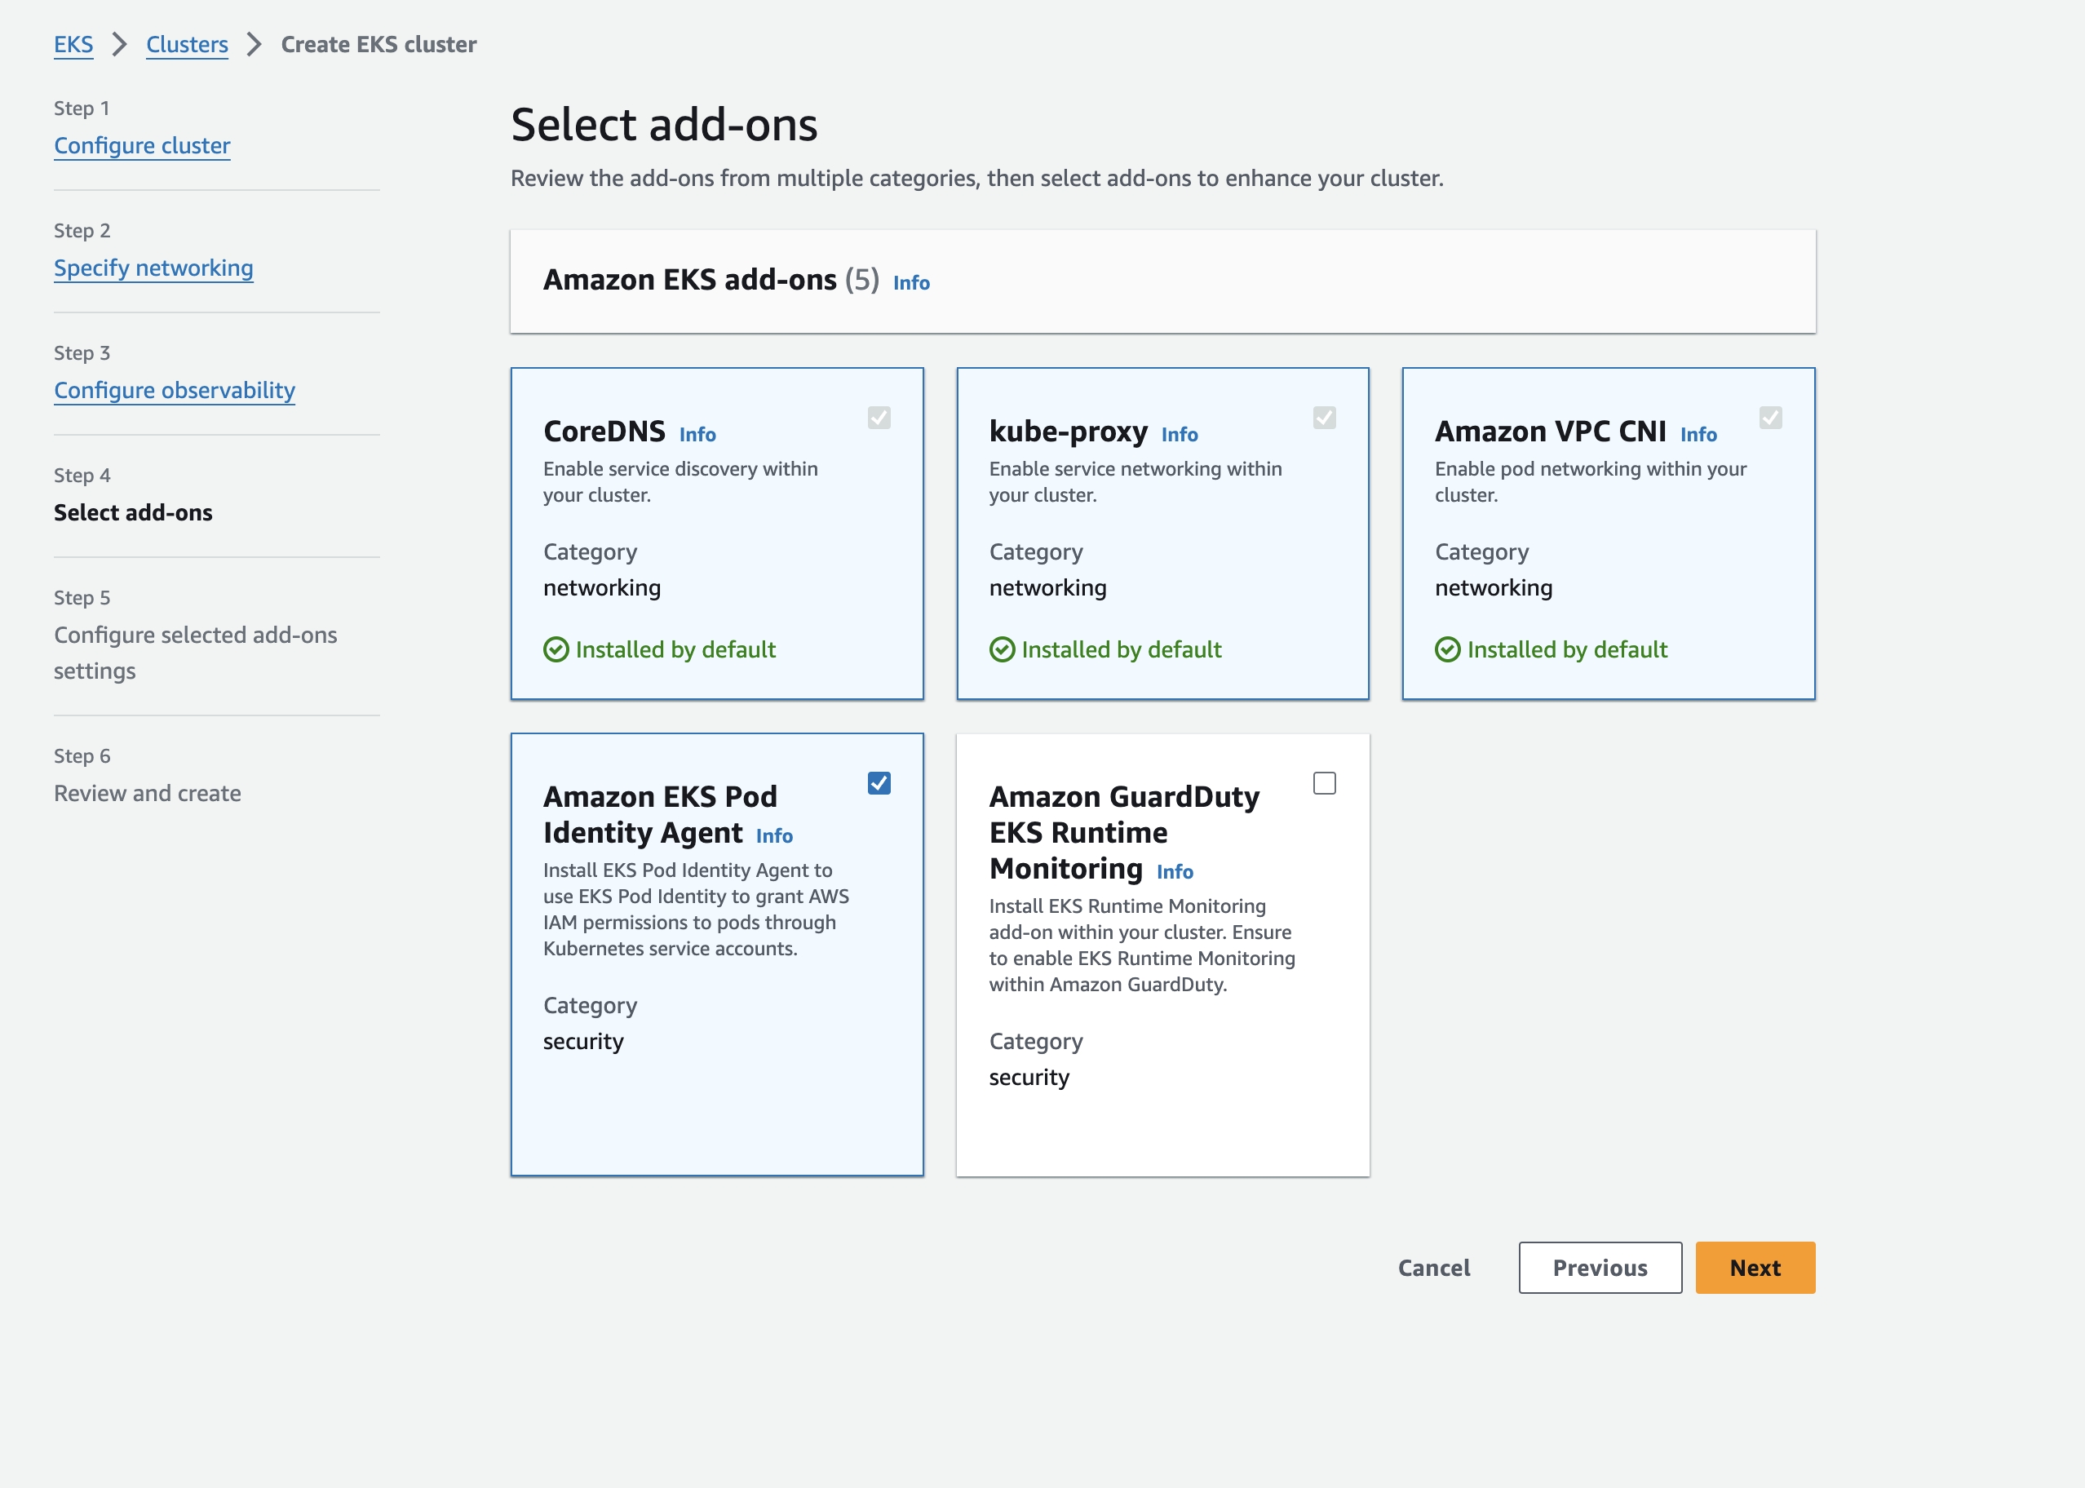Click VPC CNI 'Installed by default' status text
This screenshot has width=2085, height=1488.
coord(1566,649)
